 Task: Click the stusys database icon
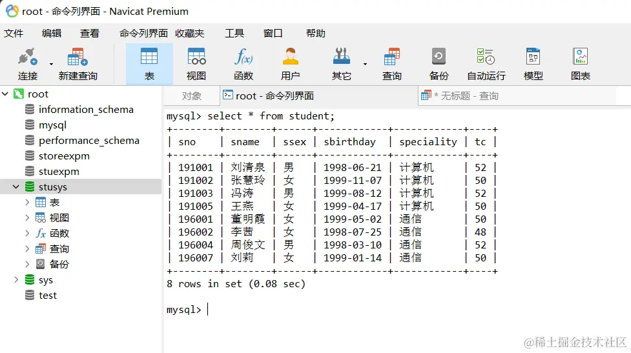click(30, 187)
